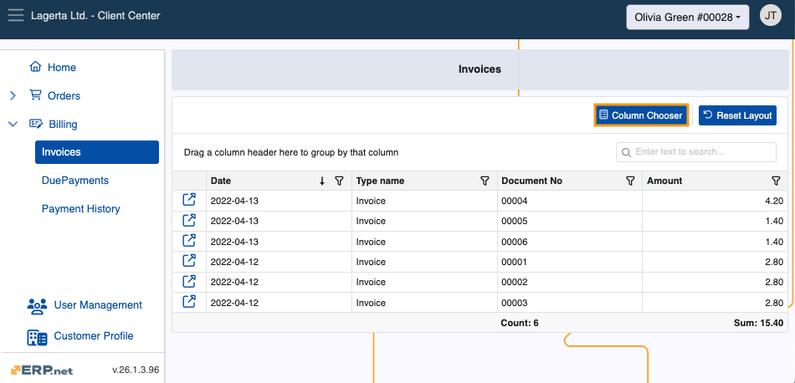
Task: Click the Lagerta Ltd. - Client Center title
Action: pyautogui.click(x=95, y=16)
